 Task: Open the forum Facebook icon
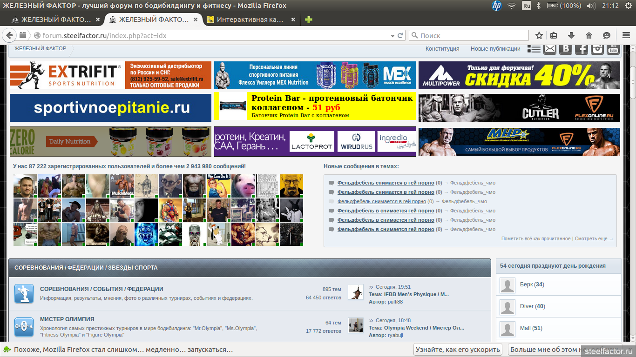tap(582, 49)
